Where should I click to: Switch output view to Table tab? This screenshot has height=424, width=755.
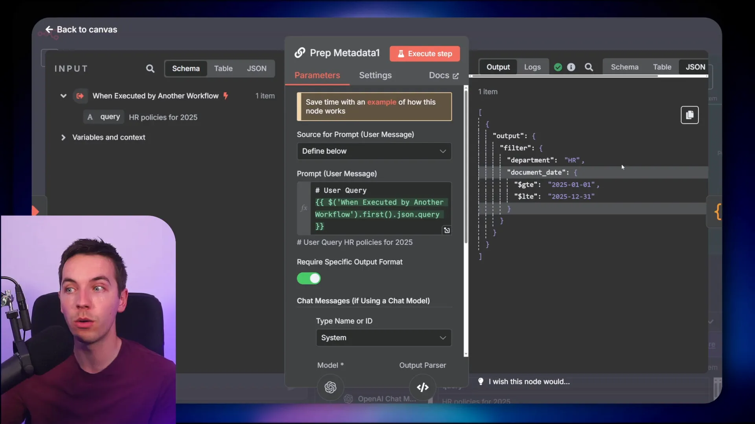tap(662, 67)
